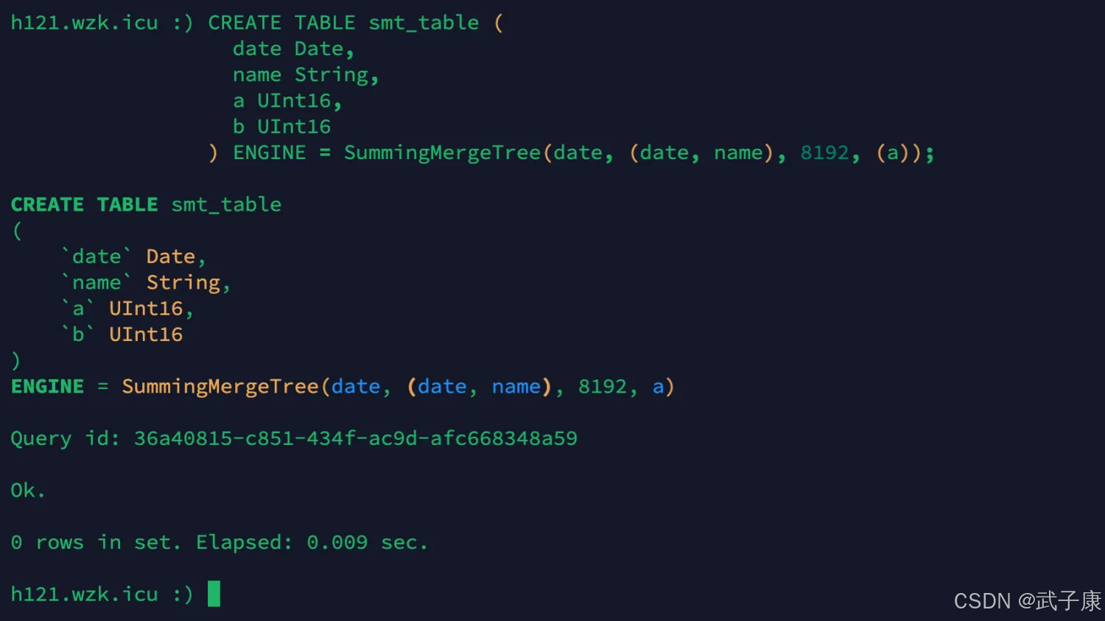This screenshot has height=621, width=1105.
Task: Click the "Ok." status message
Action: [28, 491]
